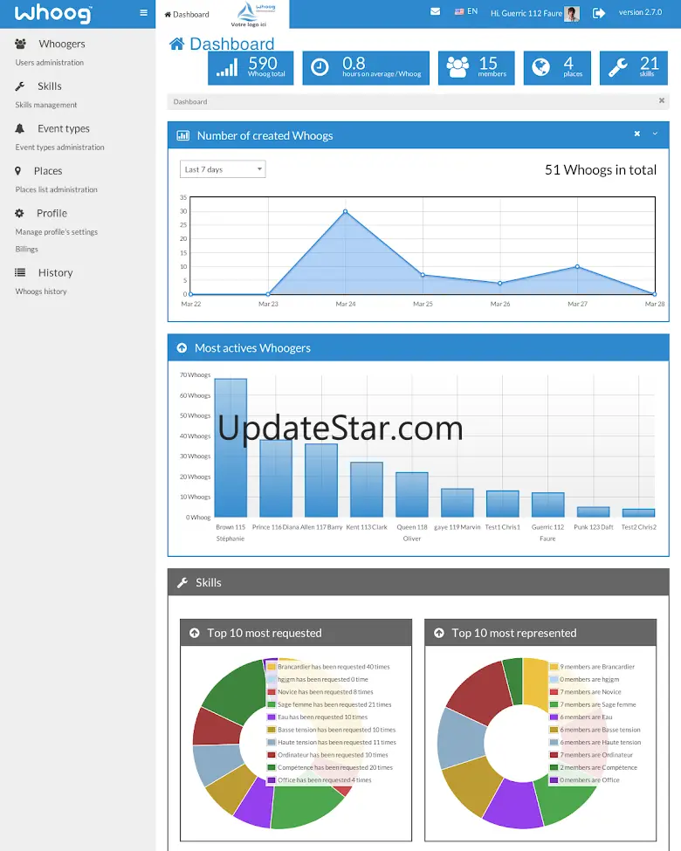The image size is (681, 851).
Task: Click the bar chart icon in Whoogs panel header
Action: [x=183, y=135]
